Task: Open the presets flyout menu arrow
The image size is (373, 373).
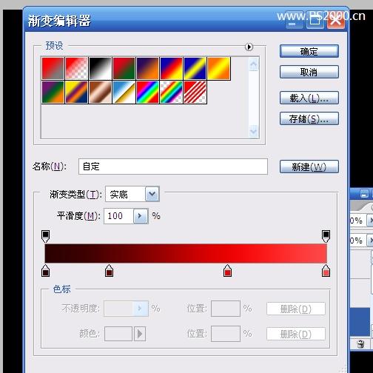Action: [x=249, y=47]
